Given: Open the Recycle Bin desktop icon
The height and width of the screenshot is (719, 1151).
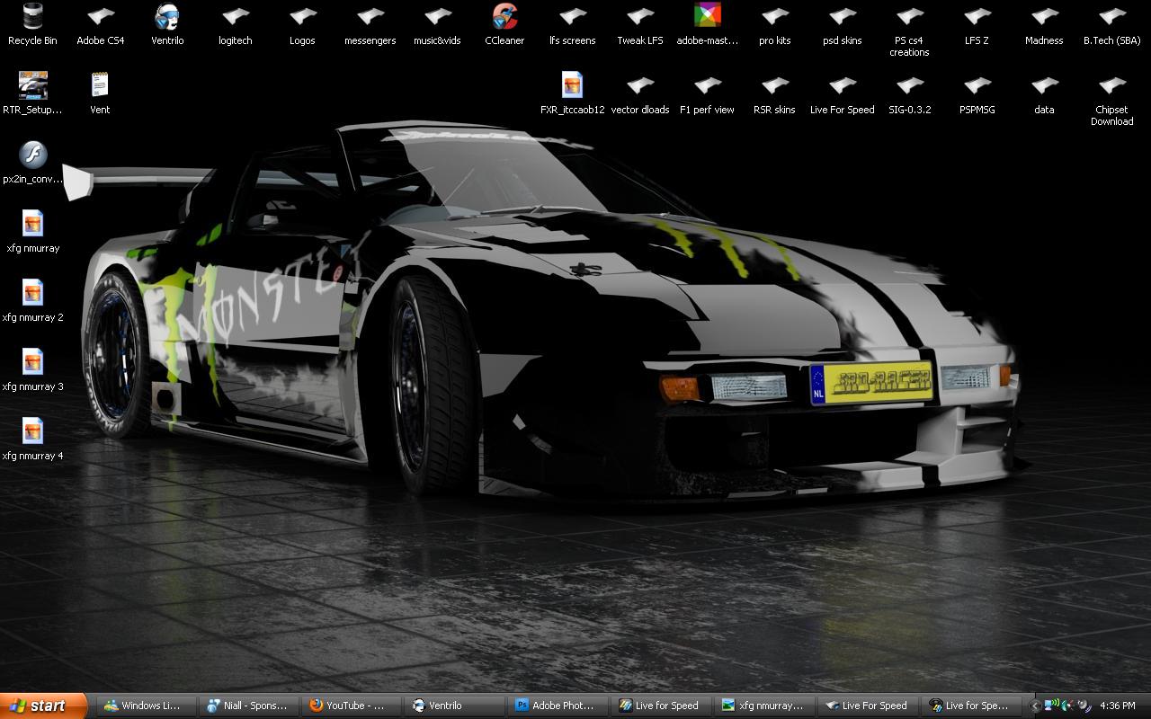Looking at the screenshot, I should pyautogui.click(x=32, y=24).
